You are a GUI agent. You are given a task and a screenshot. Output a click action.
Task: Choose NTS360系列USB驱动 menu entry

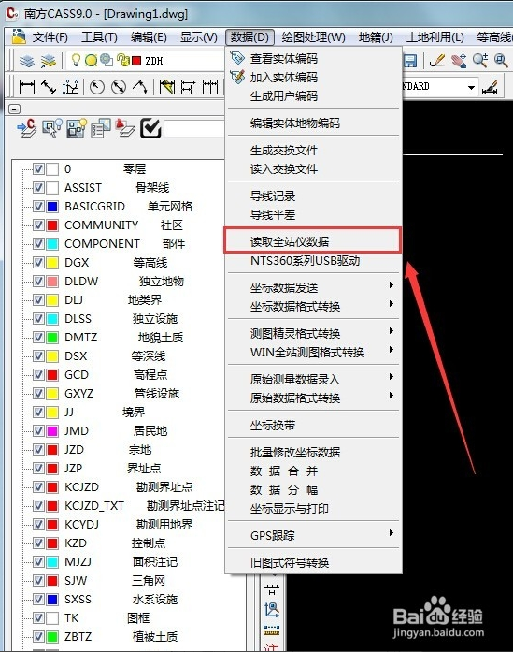pos(314,261)
